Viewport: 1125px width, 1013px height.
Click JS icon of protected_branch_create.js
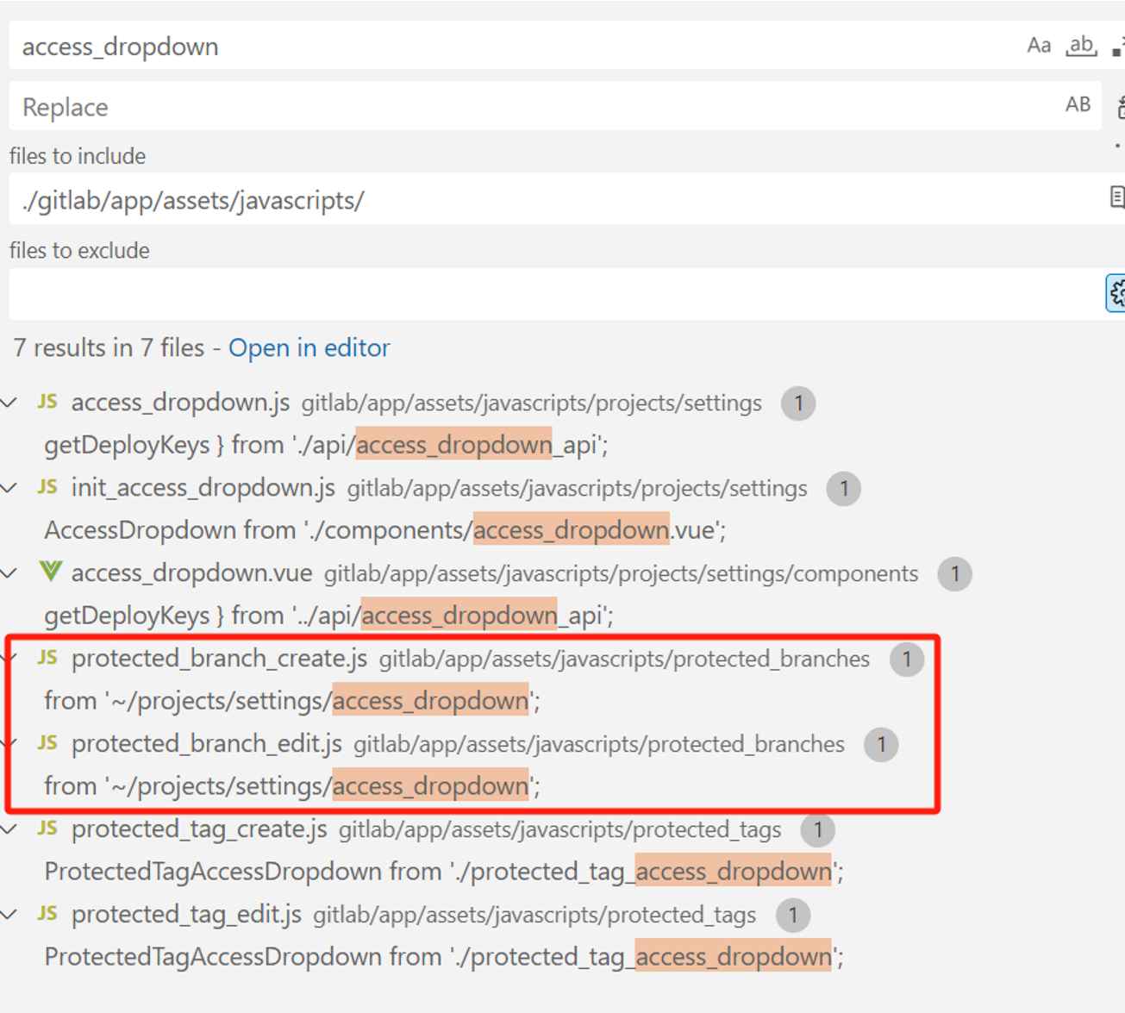click(48, 658)
